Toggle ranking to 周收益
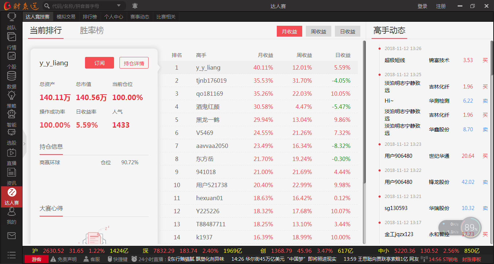 [319, 32]
